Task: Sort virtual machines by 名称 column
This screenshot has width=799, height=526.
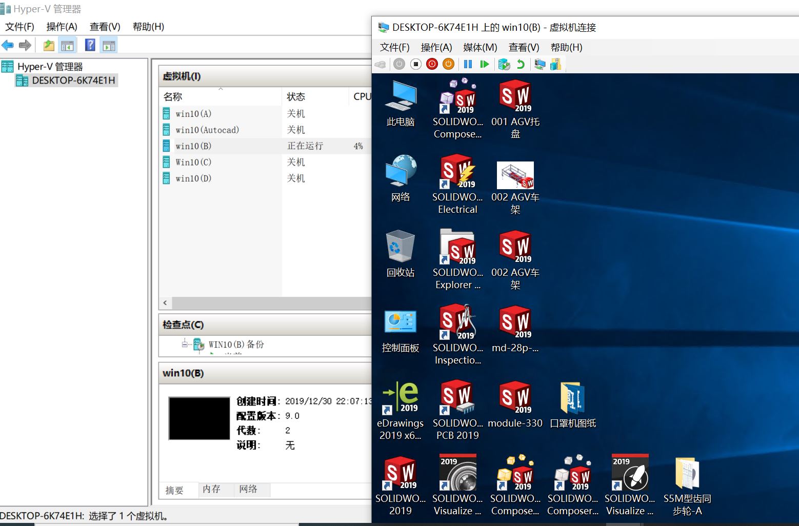Action: pos(173,96)
